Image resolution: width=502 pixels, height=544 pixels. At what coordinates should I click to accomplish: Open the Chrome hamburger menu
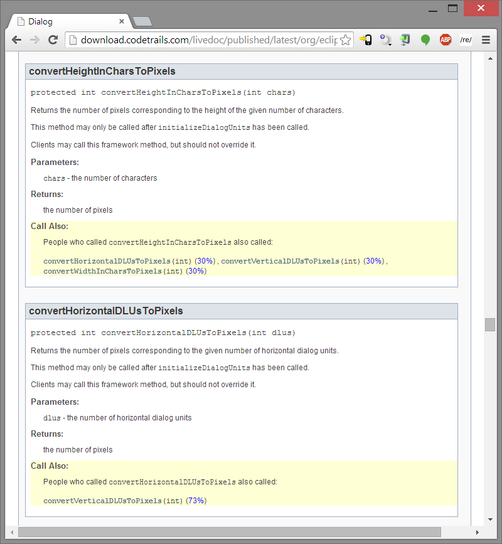(x=486, y=40)
